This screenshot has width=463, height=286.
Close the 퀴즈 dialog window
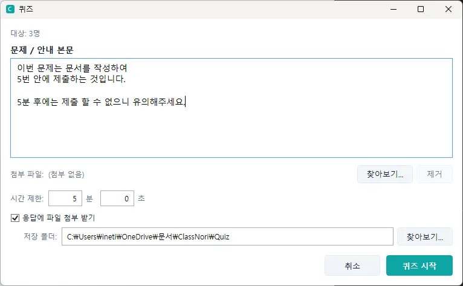(x=448, y=9)
